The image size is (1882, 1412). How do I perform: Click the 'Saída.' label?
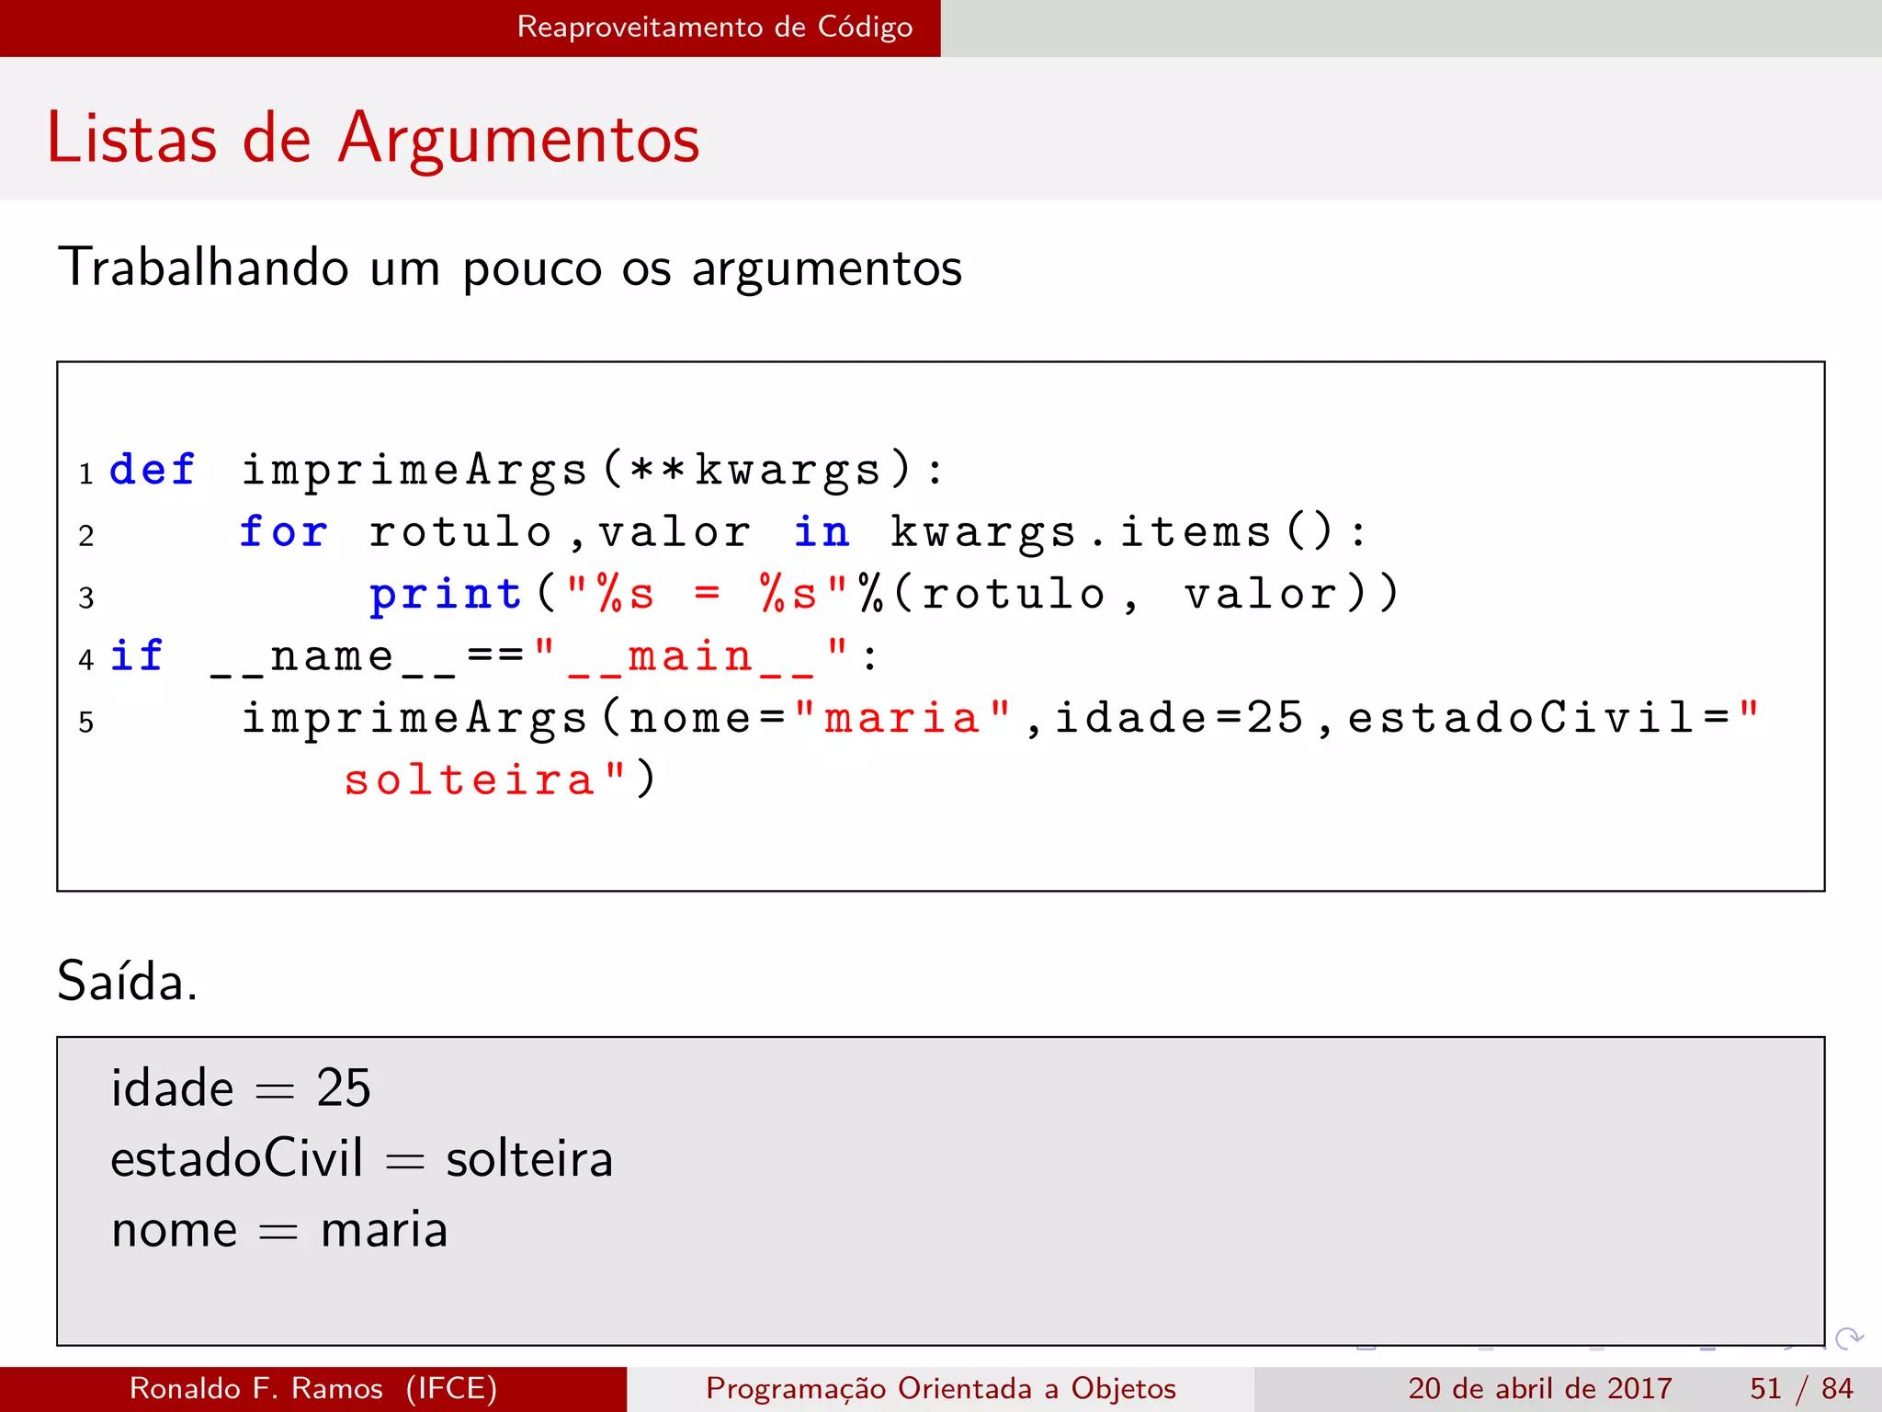pos(128,981)
